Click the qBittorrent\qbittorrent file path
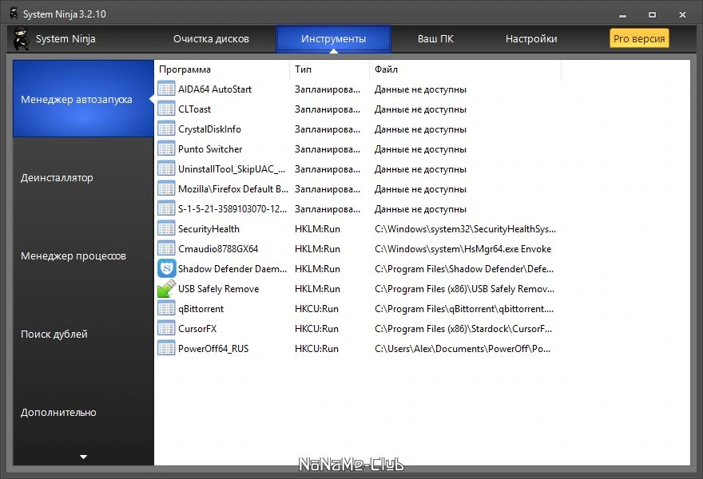 click(x=464, y=309)
